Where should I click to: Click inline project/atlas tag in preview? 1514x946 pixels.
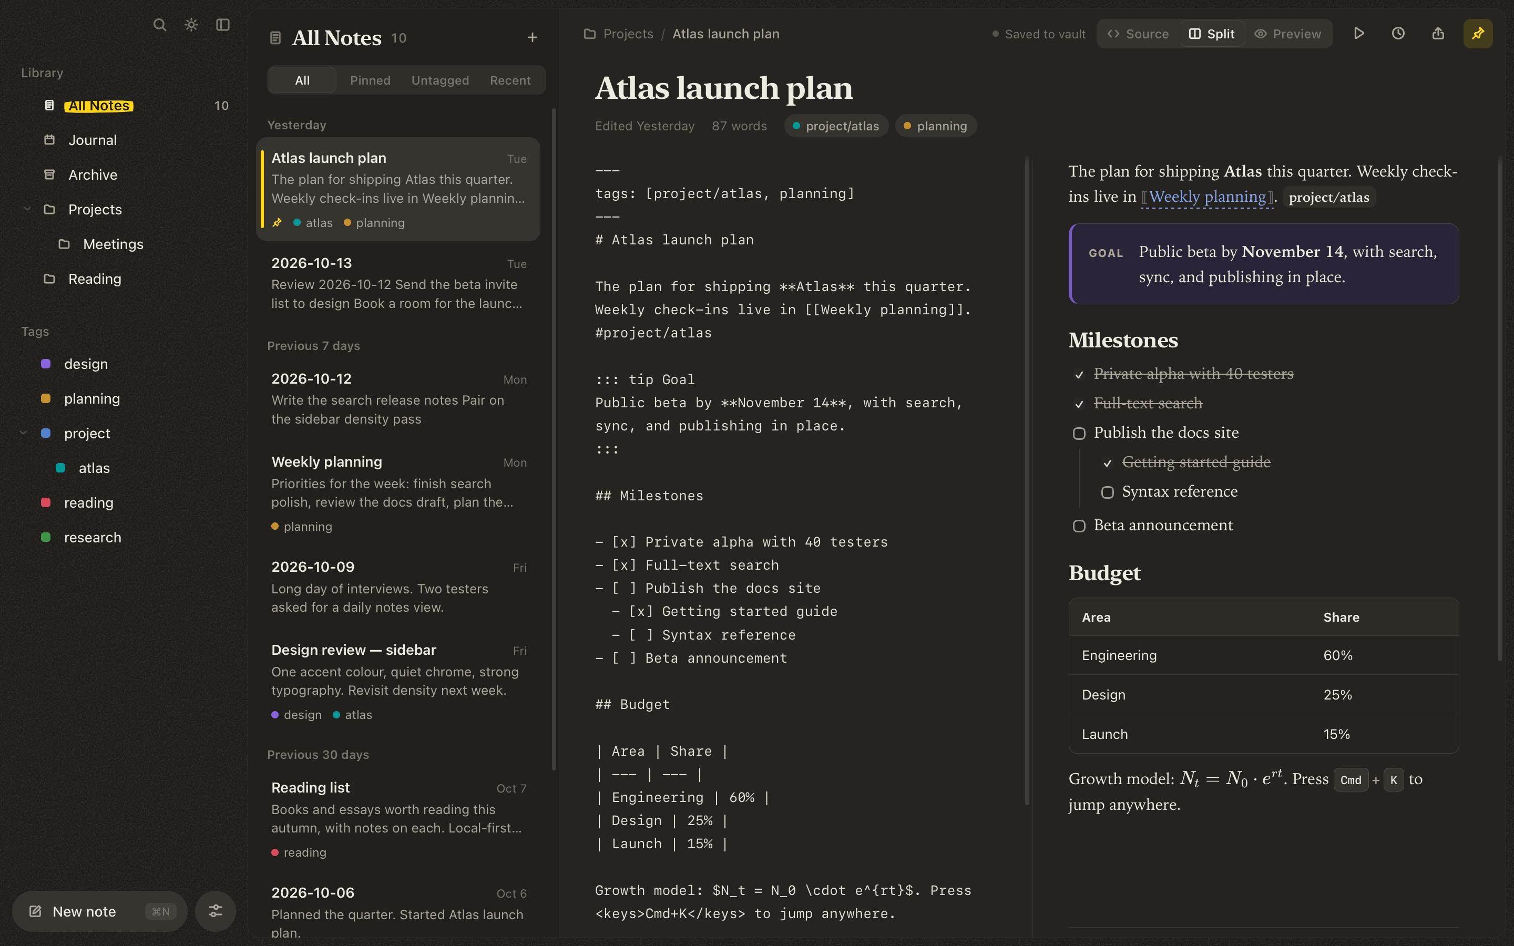click(x=1329, y=197)
